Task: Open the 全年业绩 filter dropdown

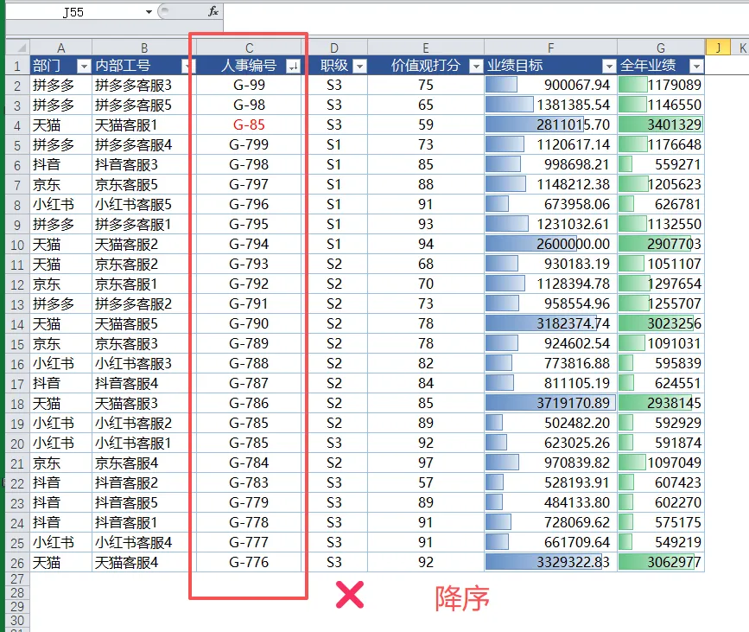Action: pyautogui.click(x=697, y=66)
